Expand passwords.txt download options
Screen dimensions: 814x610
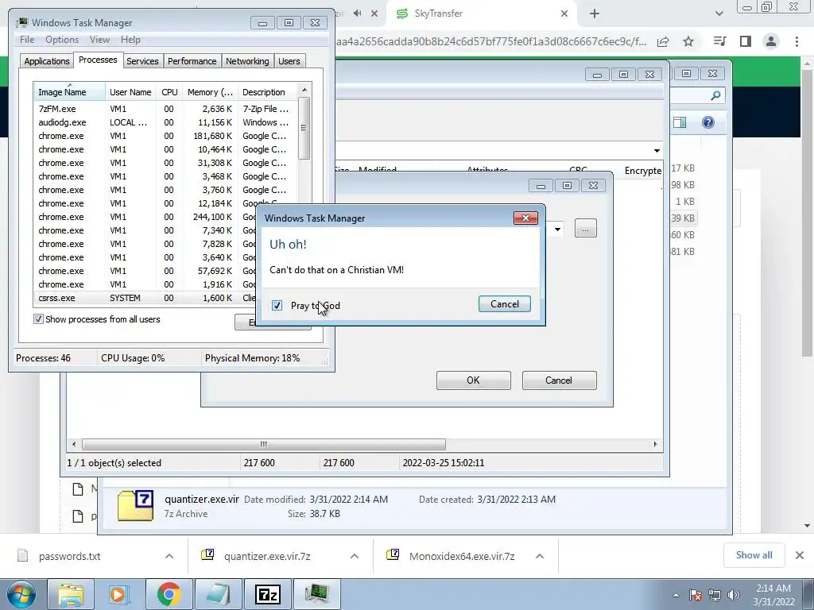tap(169, 556)
